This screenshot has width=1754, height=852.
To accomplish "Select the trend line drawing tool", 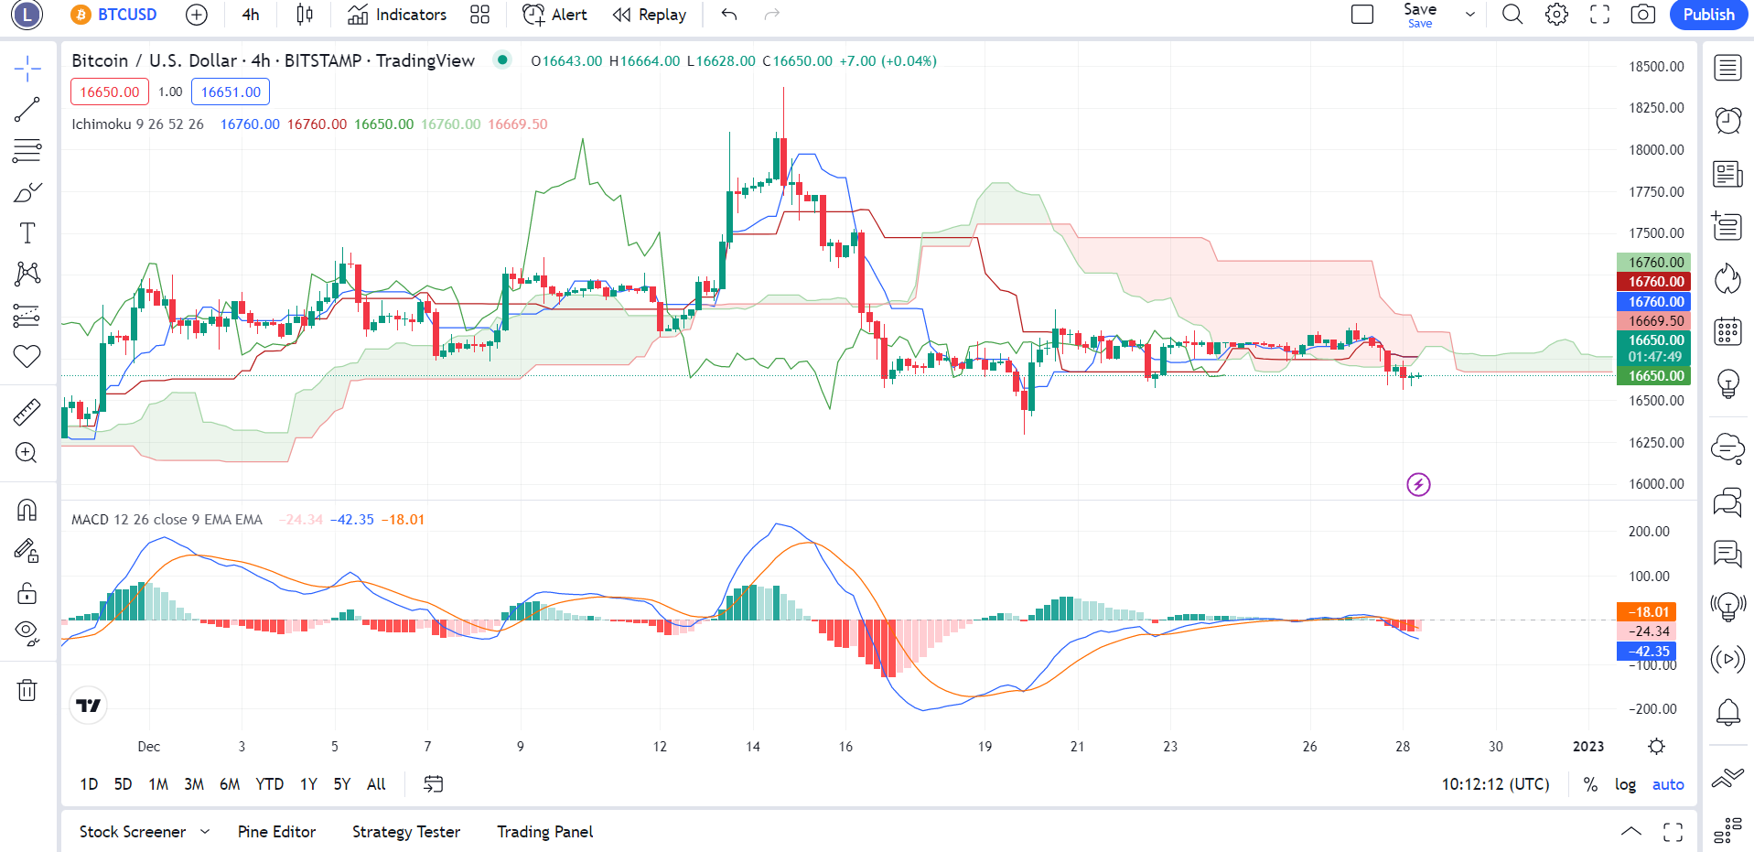I will pos(27,110).
